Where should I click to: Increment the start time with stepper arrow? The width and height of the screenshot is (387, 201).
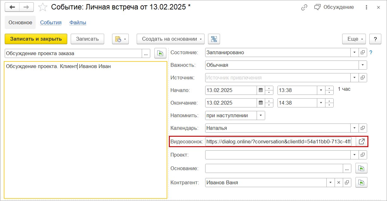(329, 89)
